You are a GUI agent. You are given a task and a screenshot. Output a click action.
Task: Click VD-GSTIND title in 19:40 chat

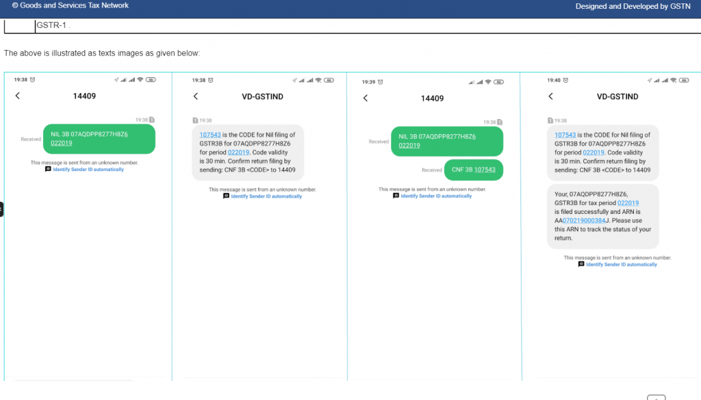(x=617, y=96)
